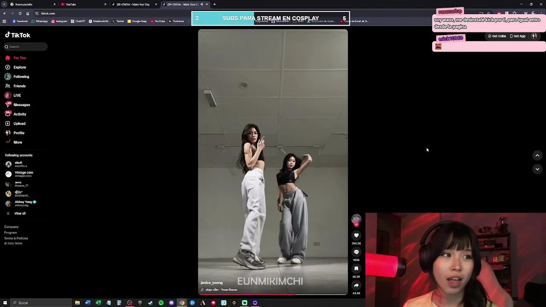Screen dimensions: 546x307
Task: Open the Activity notifications
Action: [16, 114]
